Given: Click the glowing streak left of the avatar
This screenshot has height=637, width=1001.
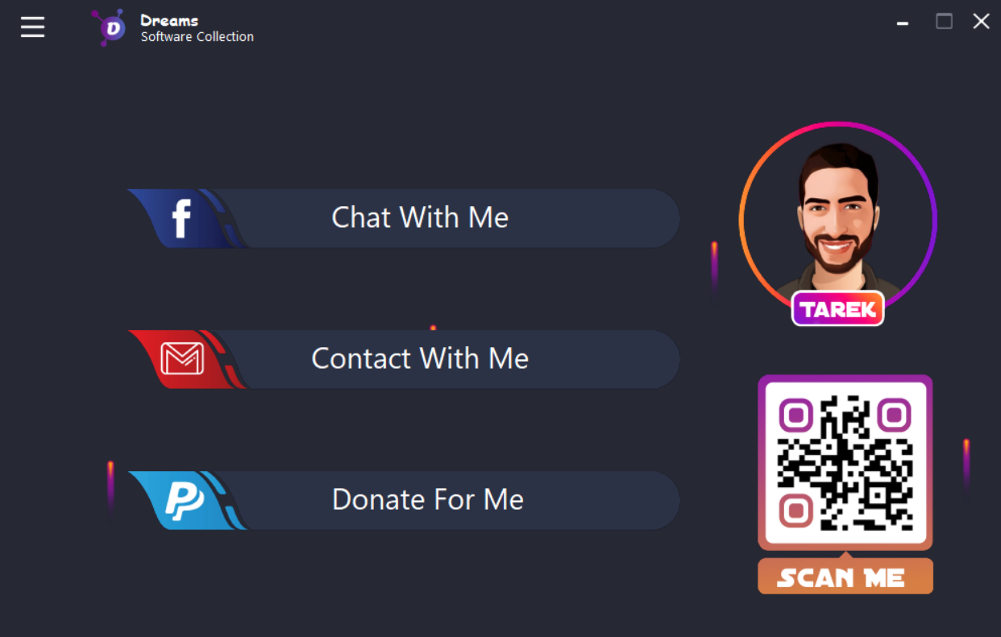Looking at the screenshot, I should [714, 266].
